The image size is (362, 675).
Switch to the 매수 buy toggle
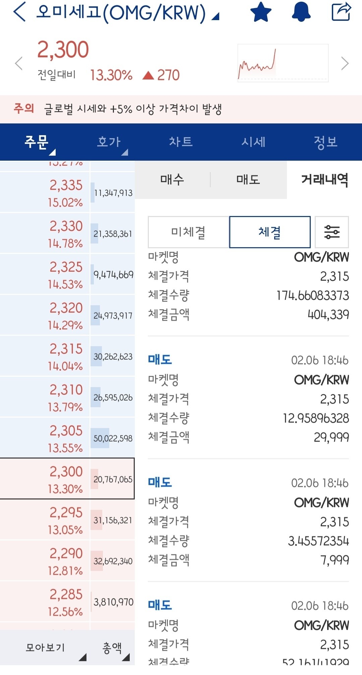(172, 179)
